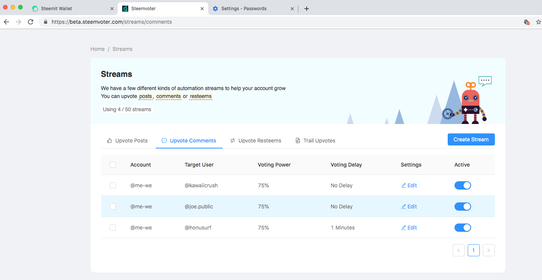Go to the previous page of streams
Image resolution: width=542 pixels, height=280 pixels.
coord(459,250)
